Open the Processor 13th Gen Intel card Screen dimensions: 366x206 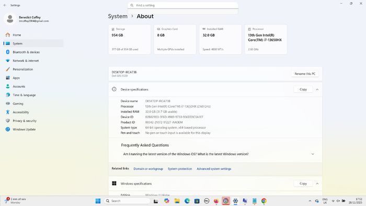266,39
